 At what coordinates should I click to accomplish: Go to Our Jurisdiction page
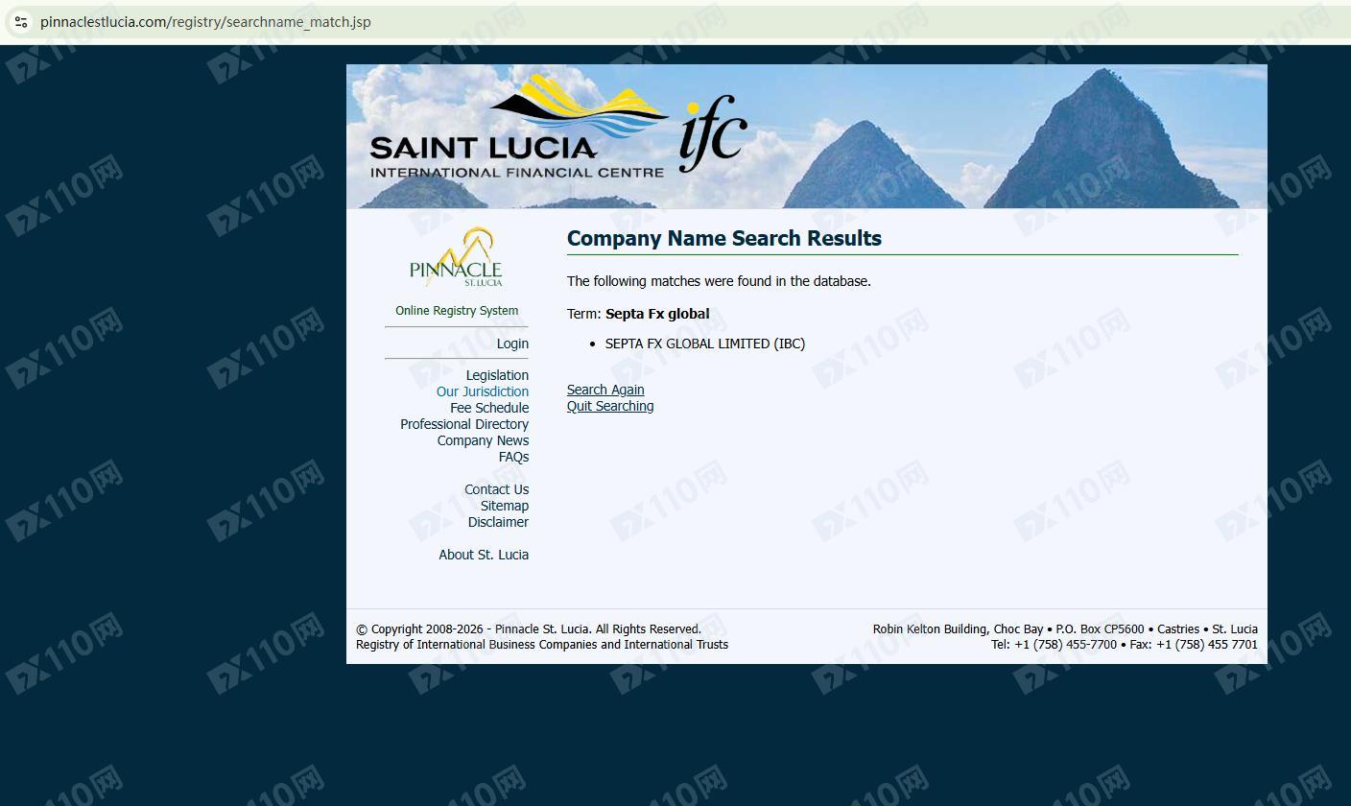point(483,391)
